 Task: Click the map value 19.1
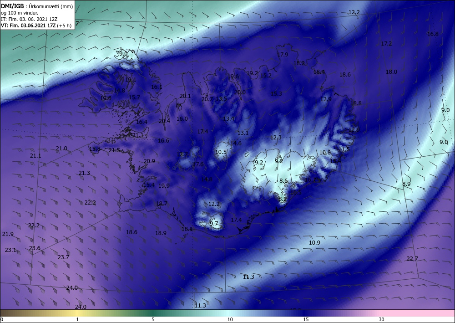(131, 80)
